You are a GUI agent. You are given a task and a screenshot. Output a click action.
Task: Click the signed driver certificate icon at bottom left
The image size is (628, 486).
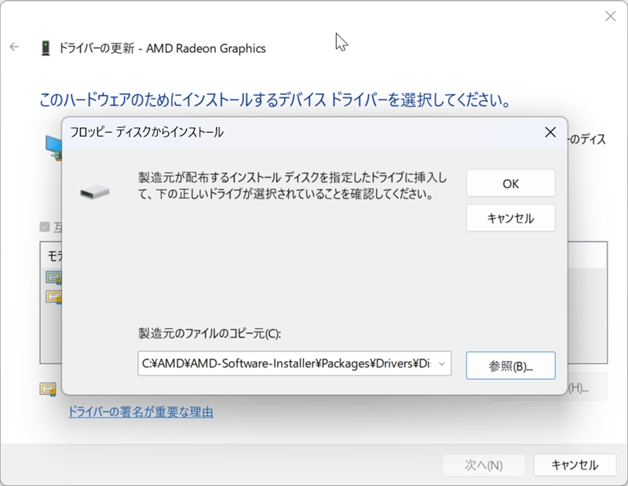(48, 389)
